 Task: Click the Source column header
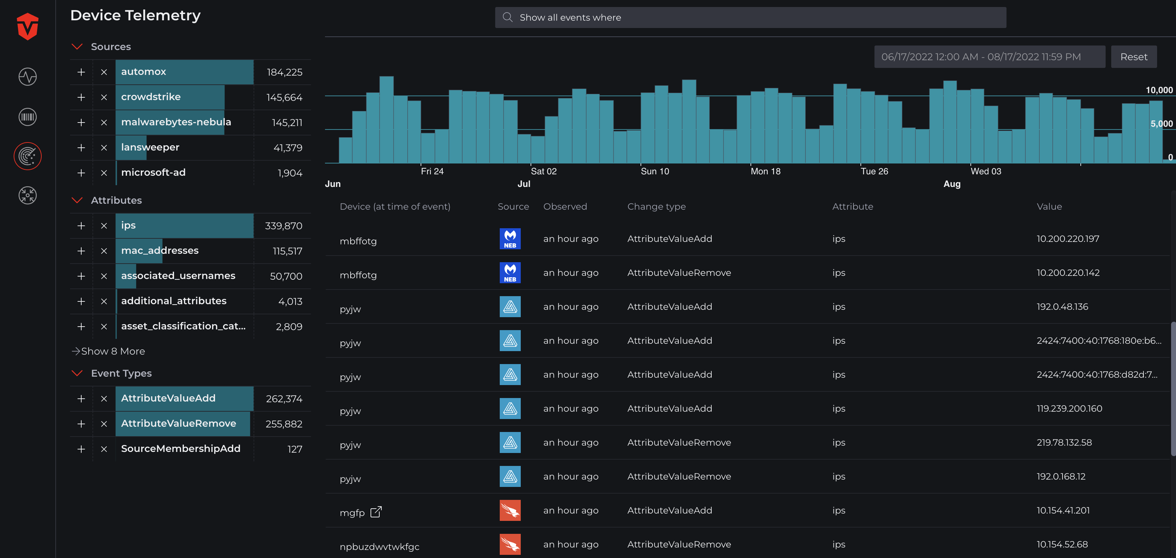click(x=513, y=207)
